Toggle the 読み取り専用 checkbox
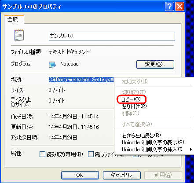 (42, 154)
